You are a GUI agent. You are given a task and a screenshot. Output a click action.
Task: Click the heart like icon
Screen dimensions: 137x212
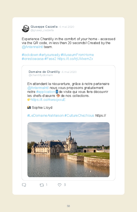[60, 185]
